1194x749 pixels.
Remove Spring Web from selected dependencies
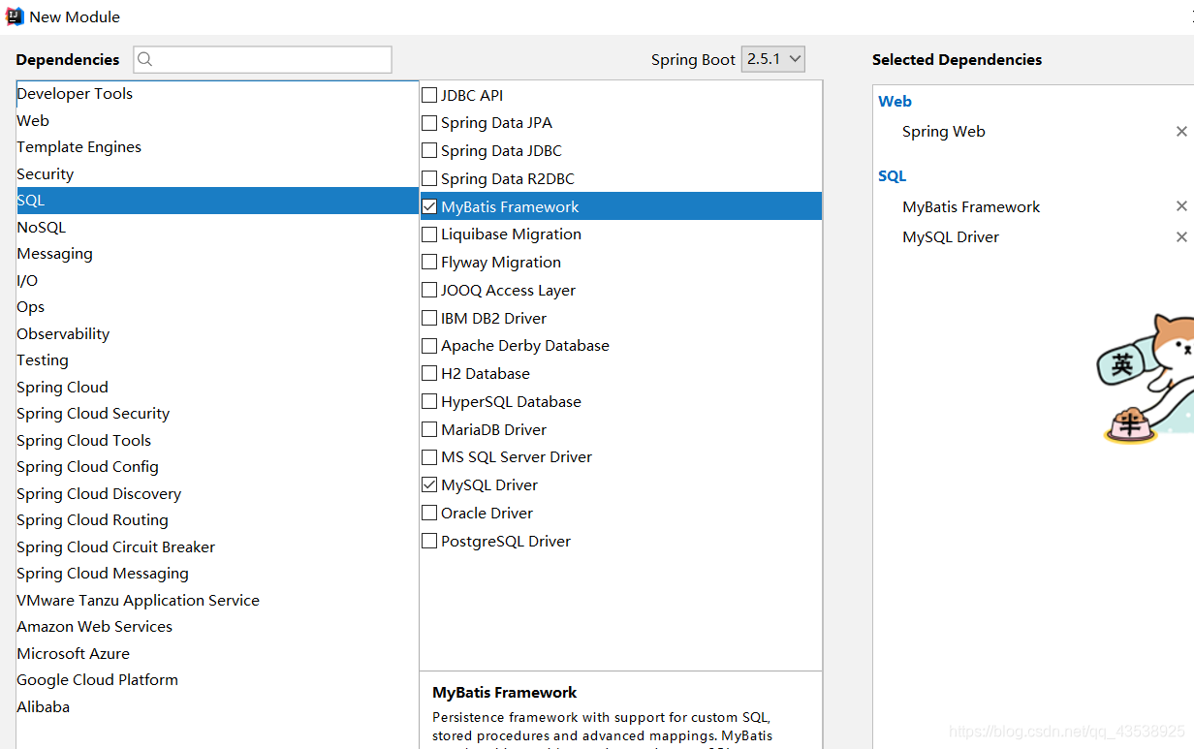click(1181, 132)
